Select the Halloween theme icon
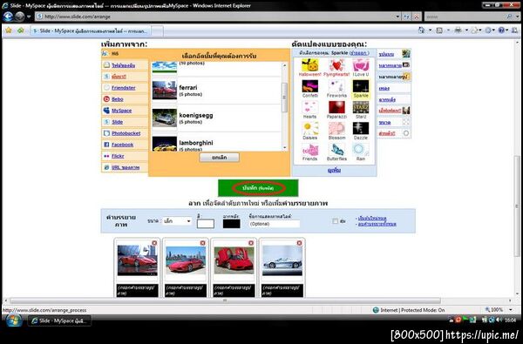523x344 pixels. (309, 65)
